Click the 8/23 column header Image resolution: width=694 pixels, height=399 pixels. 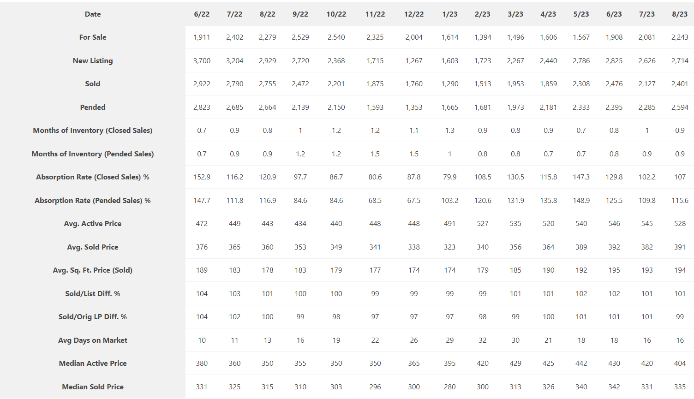click(680, 14)
